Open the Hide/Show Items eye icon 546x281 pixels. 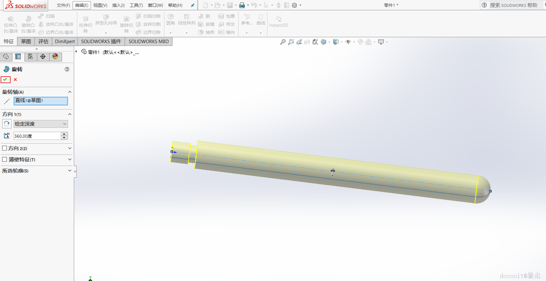click(x=348, y=42)
